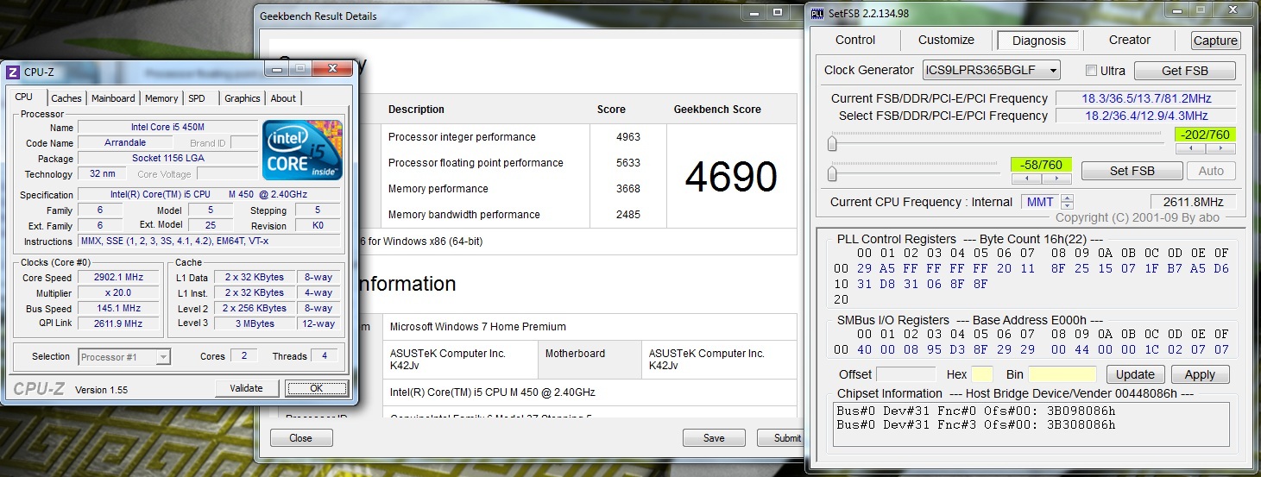1261x477 pixels.
Task: Open the Clock Generator ICS9LPRS365BGLF dropdown
Action: tap(991, 71)
